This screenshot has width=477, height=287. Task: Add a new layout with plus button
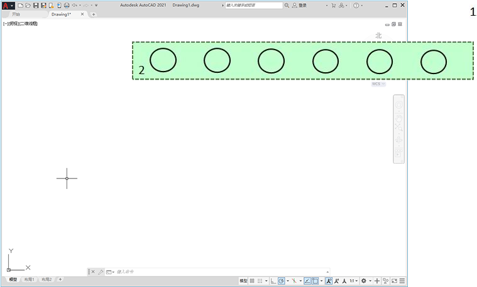60,279
